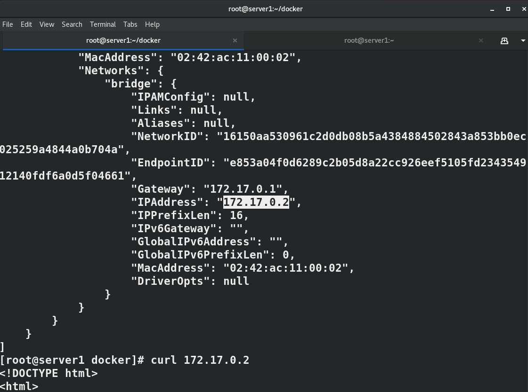Click the highlighted IP 172.17.0.2
Screen dimensions: 528x392
tap(256, 202)
